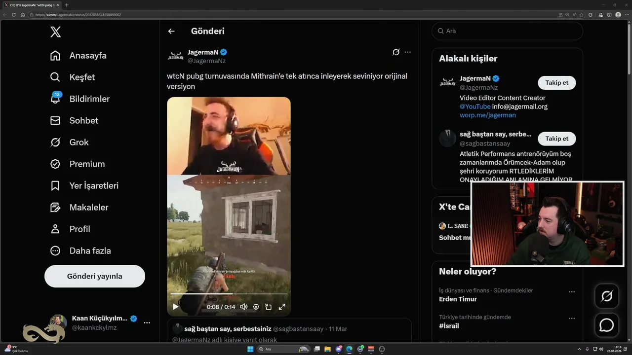The height and width of the screenshot is (355, 632).
Task: Go back using the arrow next to Gönderi
Action: click(171, 31)
